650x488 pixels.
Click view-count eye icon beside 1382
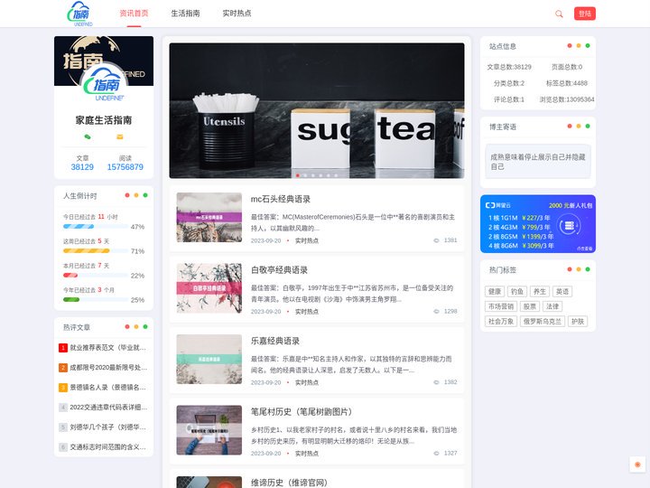click(436, 382)
